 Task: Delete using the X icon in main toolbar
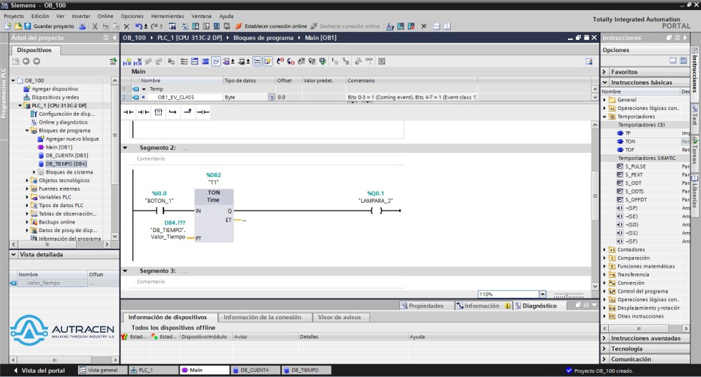coord(127,26)
